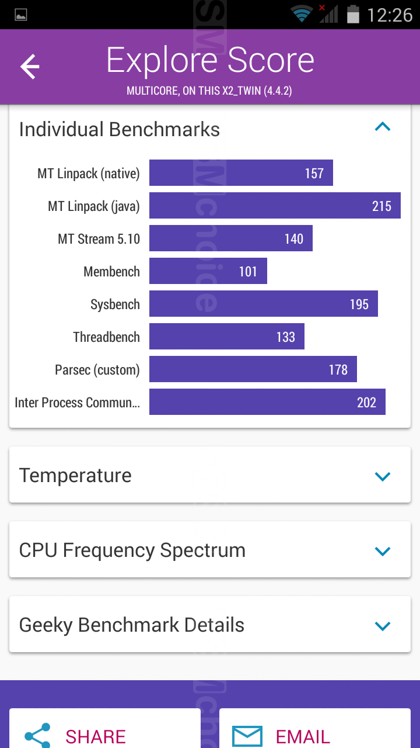This screenshot has height=748, width=420.
Task: Tap the Threadbench benchmark label
Action: point(106,337)
